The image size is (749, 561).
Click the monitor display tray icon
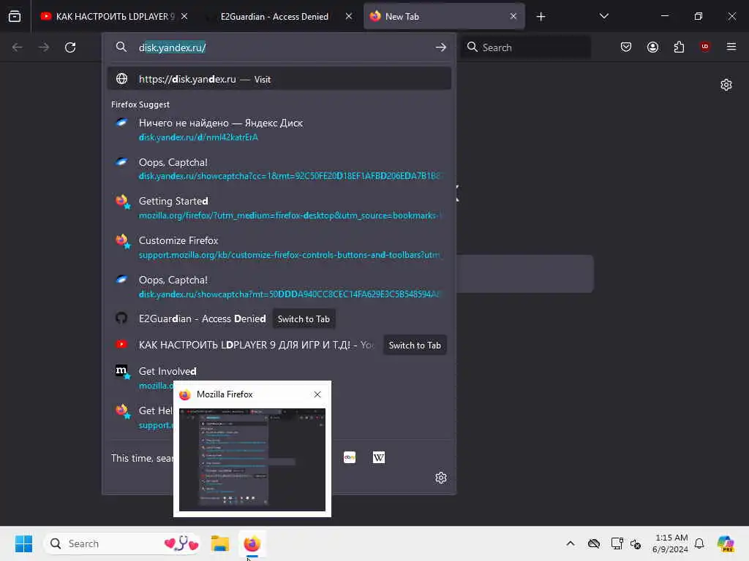click(617, 543)
